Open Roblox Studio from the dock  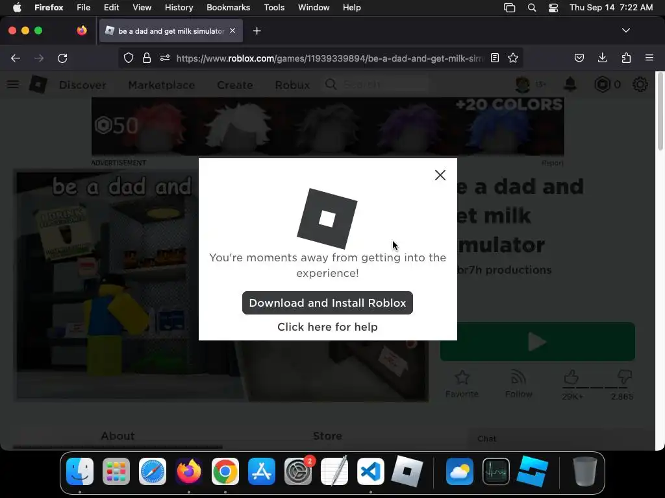tap(533, 471)
